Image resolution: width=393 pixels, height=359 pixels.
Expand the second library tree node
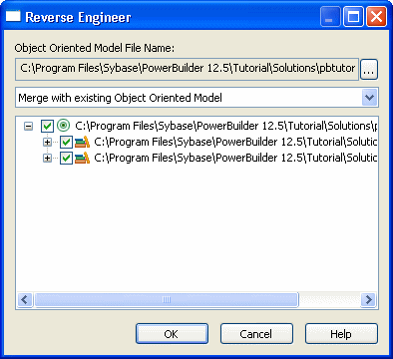click(47, 158)
